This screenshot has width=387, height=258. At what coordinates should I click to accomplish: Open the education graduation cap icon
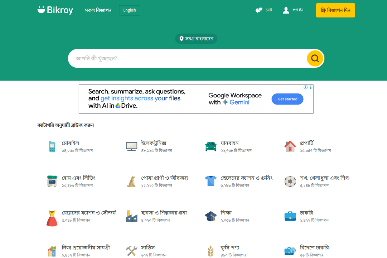pyautogui.click(x=211, y=216)
